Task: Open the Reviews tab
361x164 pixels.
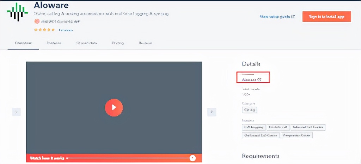Action: click(x=145, y=43)
